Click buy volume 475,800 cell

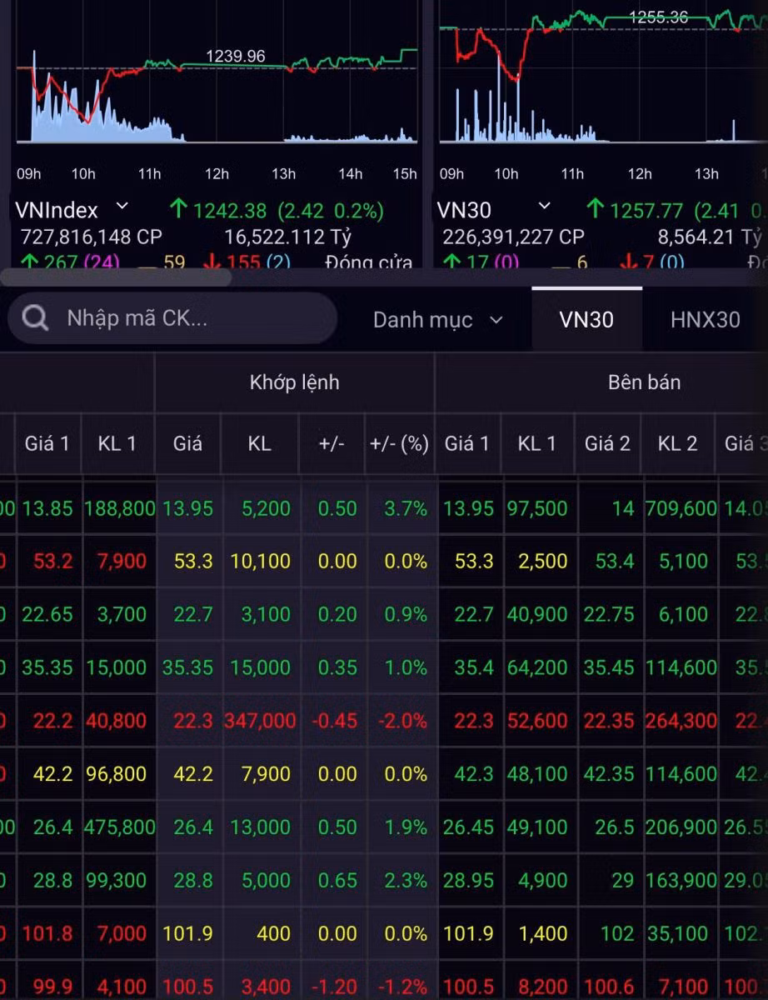(x=119, y=827)
